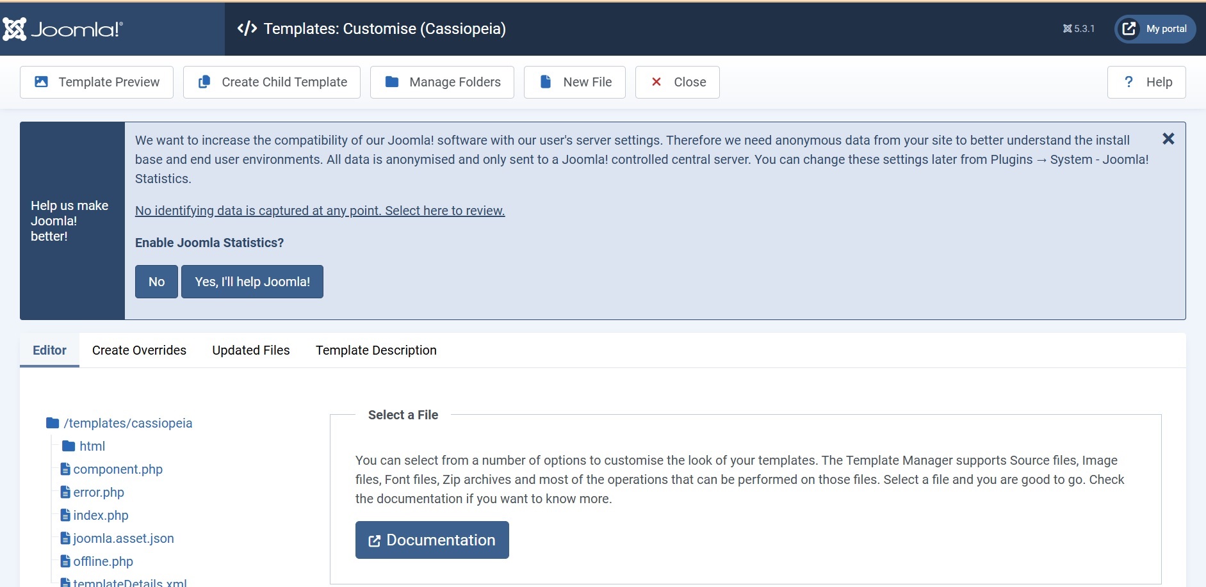Click the New File document icon

pos(546,82)
